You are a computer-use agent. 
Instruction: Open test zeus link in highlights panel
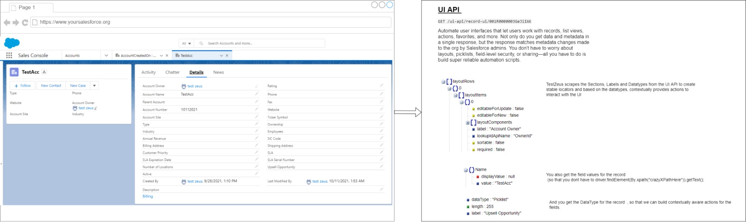[x=86, y=108]
